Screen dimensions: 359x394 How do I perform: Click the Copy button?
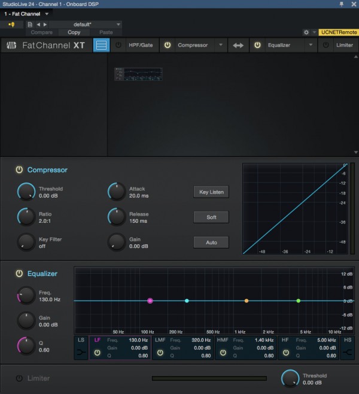pos(74,32)
